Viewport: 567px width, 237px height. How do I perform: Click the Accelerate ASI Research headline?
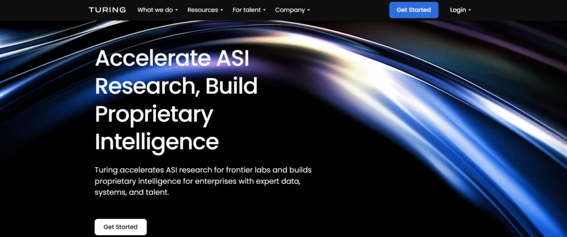[176, 100]
